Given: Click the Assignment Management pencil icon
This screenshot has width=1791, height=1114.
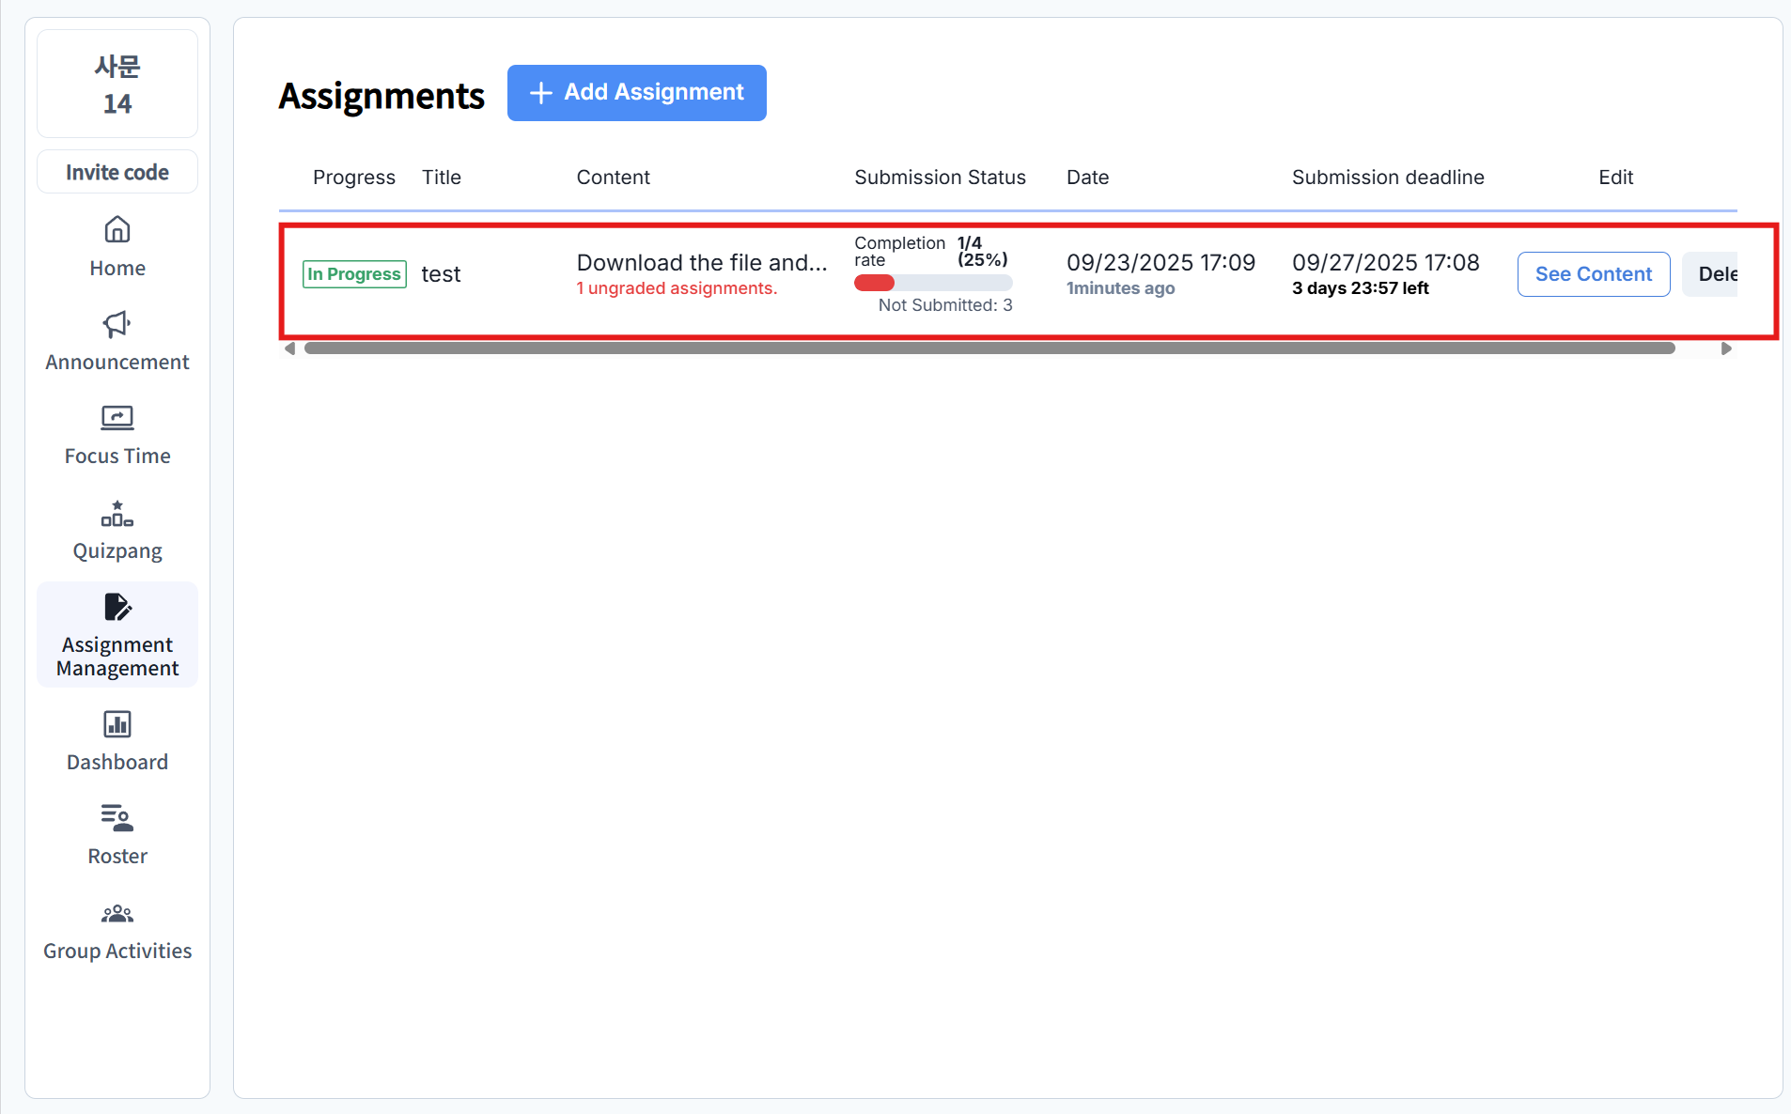Looking at the screenshot, I should pyautogui.click(x=117, y=608).
